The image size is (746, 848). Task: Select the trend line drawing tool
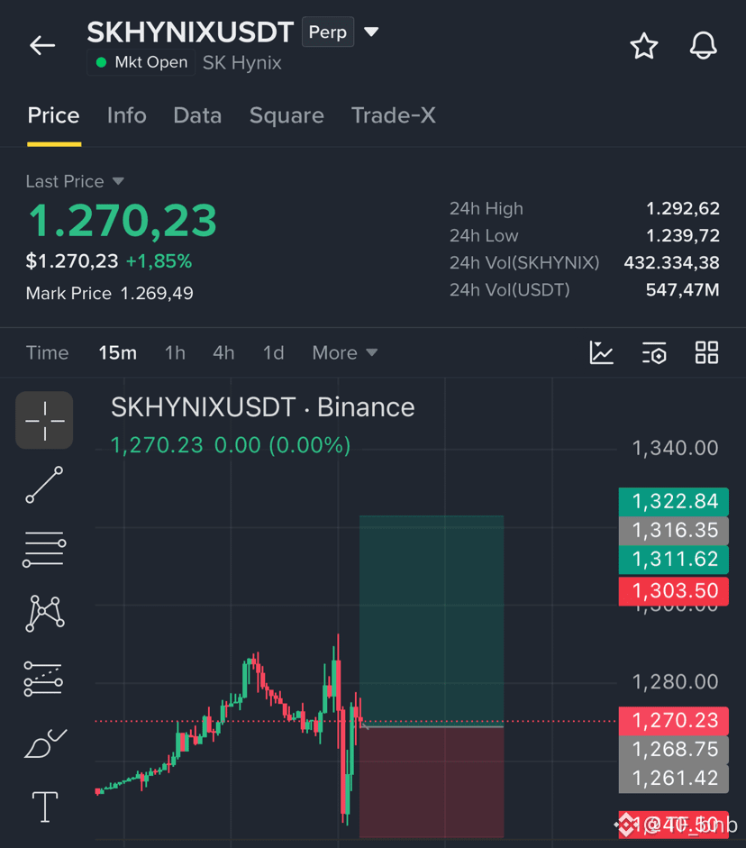(x=44, y=485)
